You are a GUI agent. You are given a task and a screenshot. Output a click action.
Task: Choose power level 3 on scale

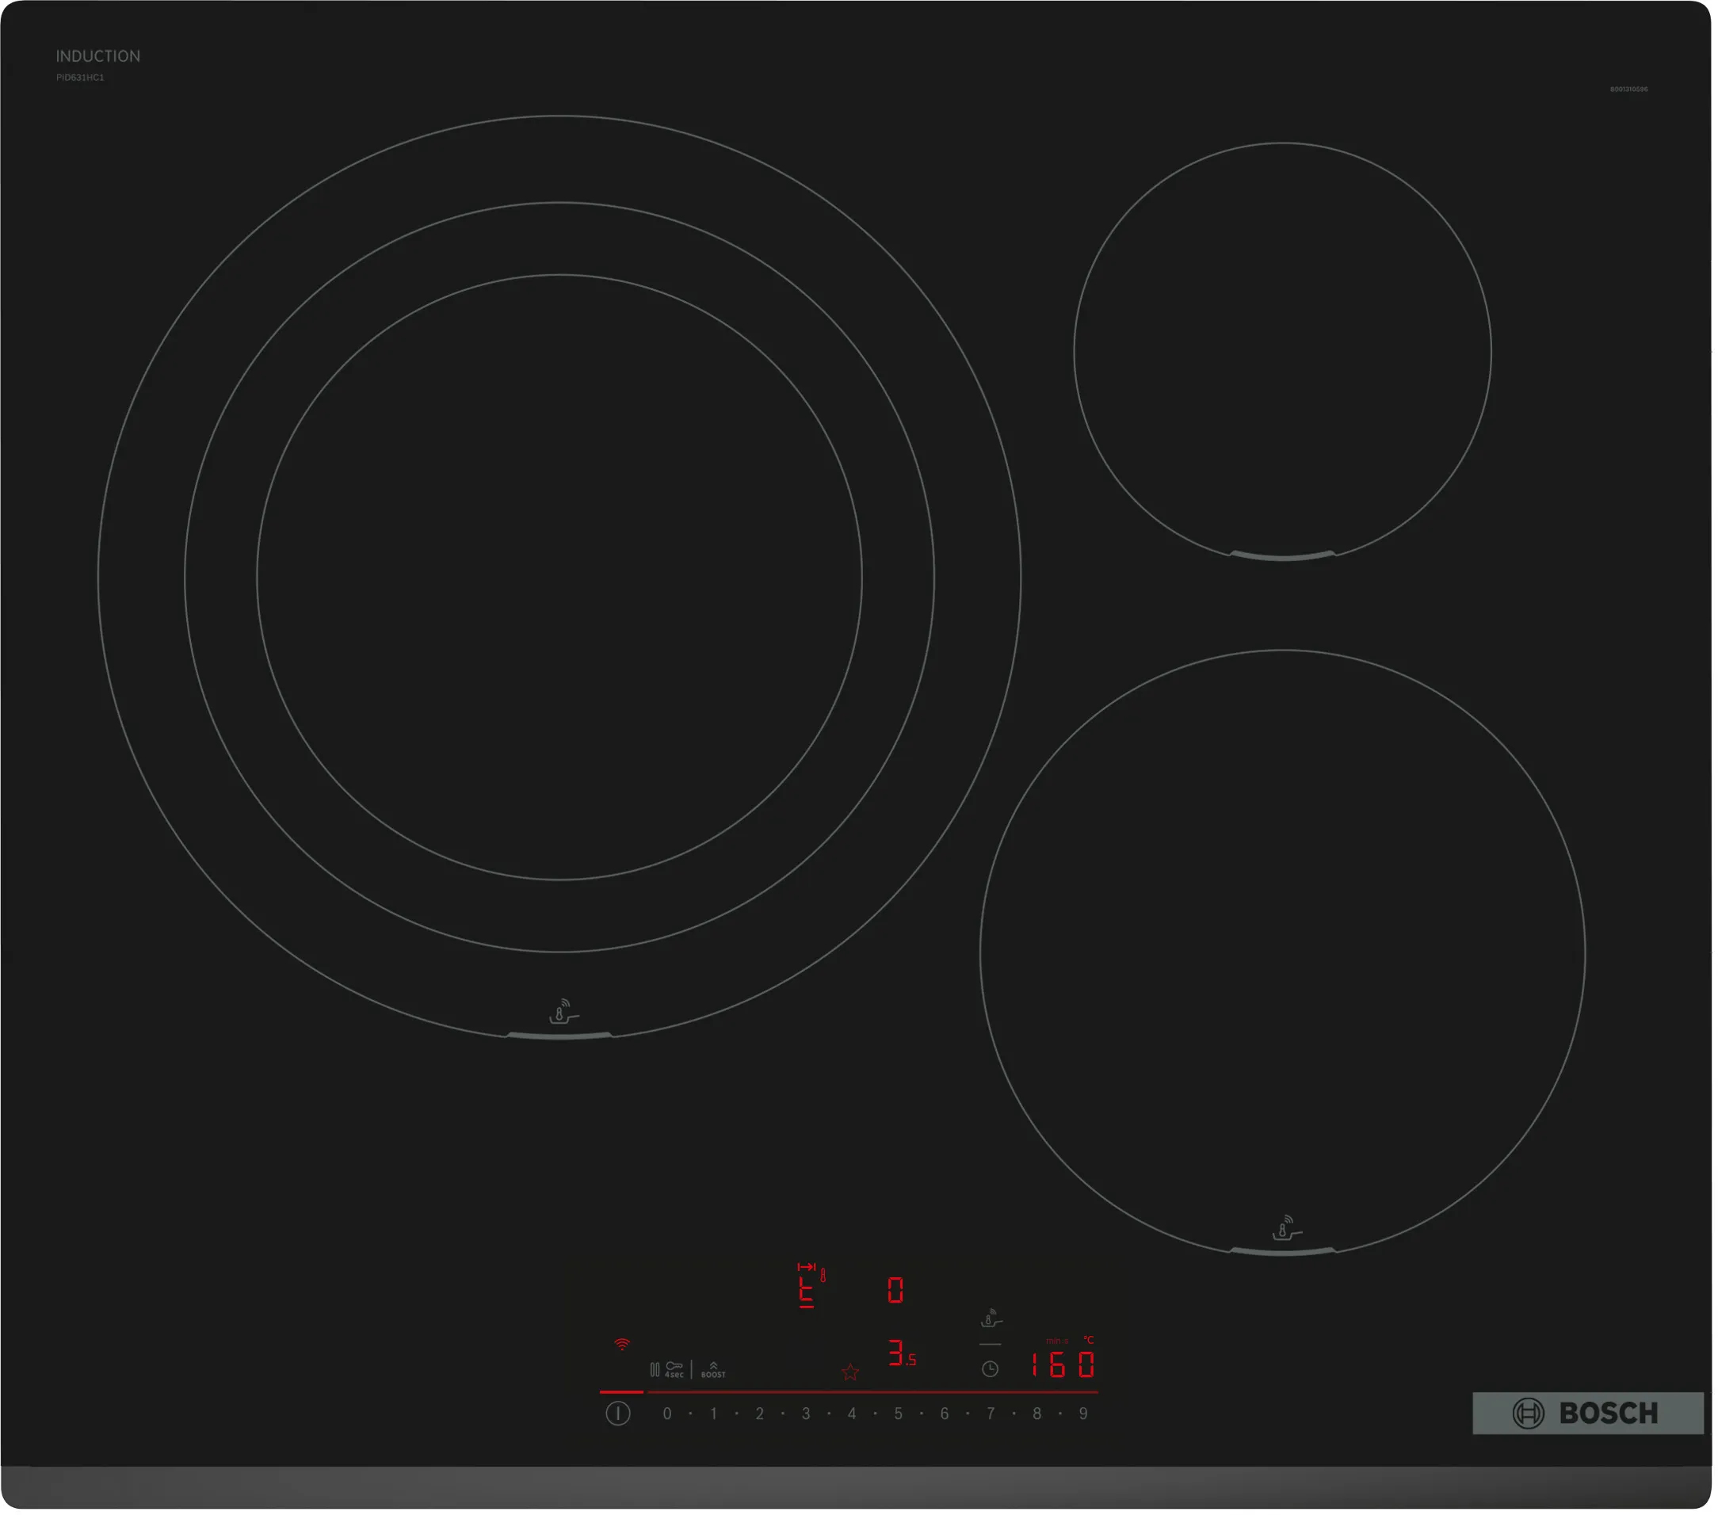(x=806, y=1415)
